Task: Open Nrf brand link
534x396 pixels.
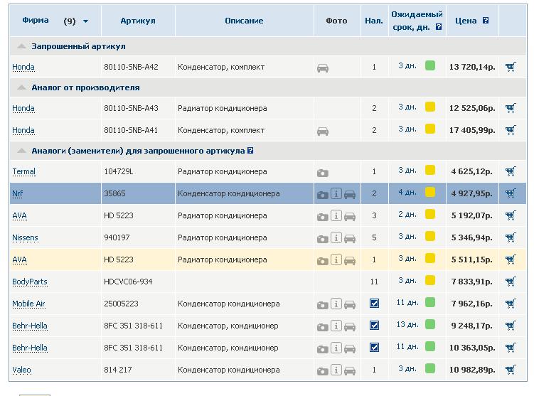Action: coord(17,194)
